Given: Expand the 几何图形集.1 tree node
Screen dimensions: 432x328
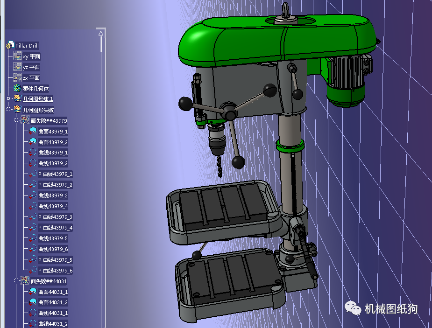Looking at the screenshot, I should pos(8,99).
